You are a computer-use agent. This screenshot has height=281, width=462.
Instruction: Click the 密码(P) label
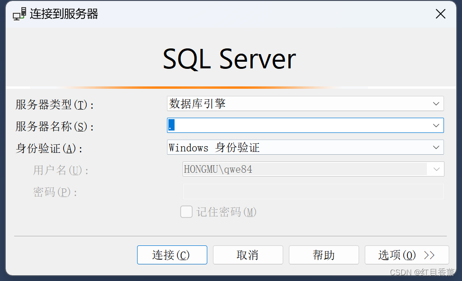pyautogui.click(x=55, y=192)
